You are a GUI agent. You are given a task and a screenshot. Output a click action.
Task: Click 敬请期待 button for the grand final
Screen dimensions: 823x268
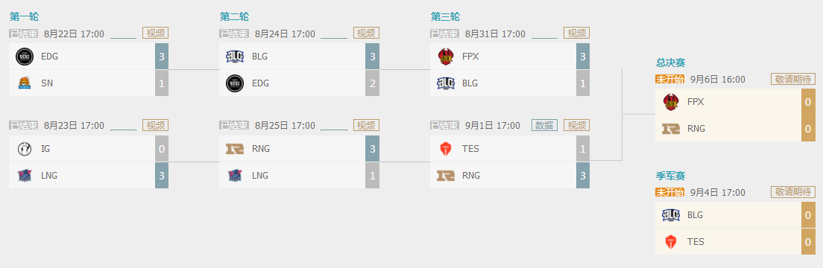[793, 79]
